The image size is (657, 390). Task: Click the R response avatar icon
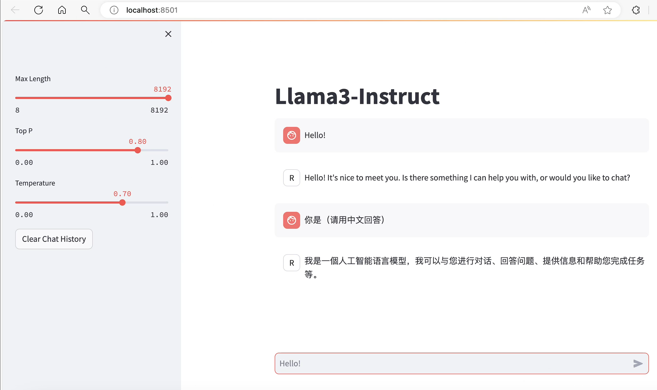click(291, 177)
